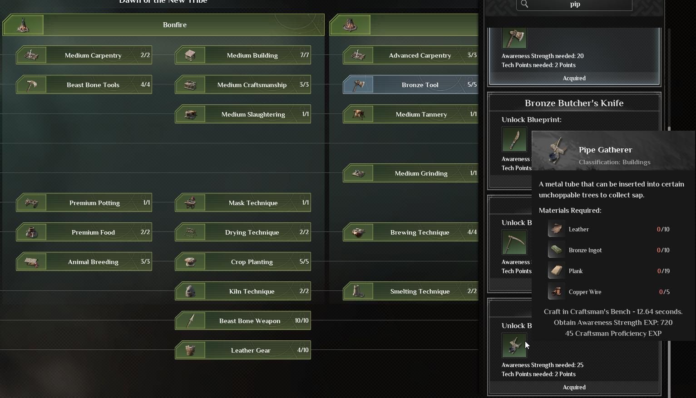
Task: Select the Medium Carpentry tech node
Action: coord(93,55)
